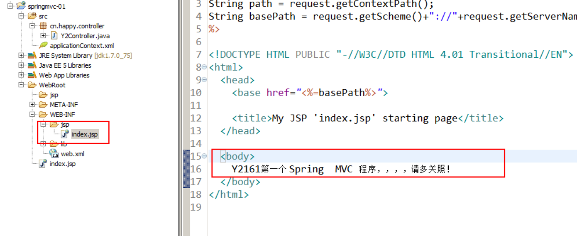Select the highlighted index.jsp under WEB-INF/jsp
Viewport: 577px width, 236px height.
click(85, 134)
